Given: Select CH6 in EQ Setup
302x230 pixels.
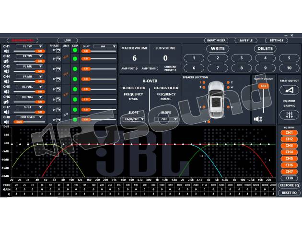Looking at the screenshot, I should coord(289,165).
